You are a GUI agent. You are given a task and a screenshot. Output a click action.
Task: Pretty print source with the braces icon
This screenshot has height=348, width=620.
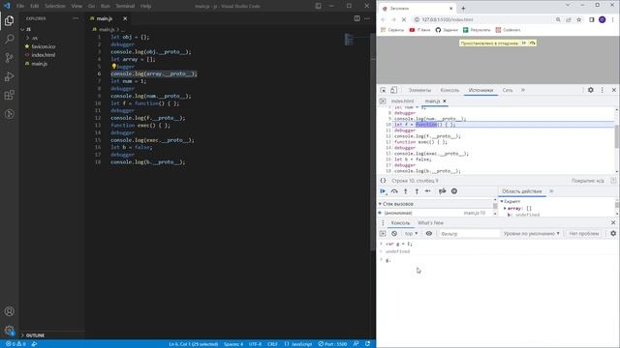click(x=383, y=181)
